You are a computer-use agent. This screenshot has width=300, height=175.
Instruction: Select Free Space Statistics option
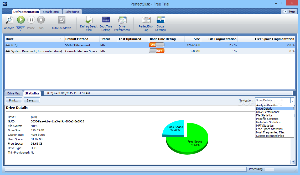pos(275,129)
